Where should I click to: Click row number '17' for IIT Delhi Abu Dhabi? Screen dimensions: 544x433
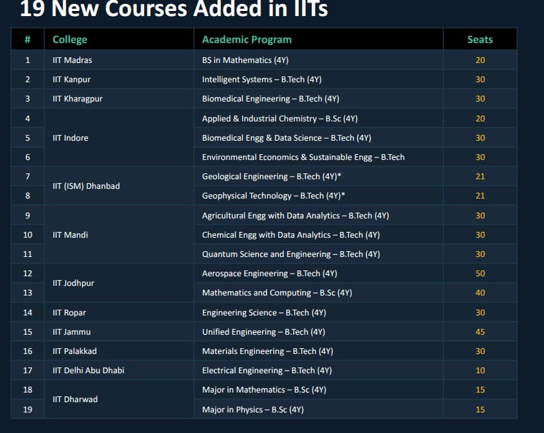(28, 370)
